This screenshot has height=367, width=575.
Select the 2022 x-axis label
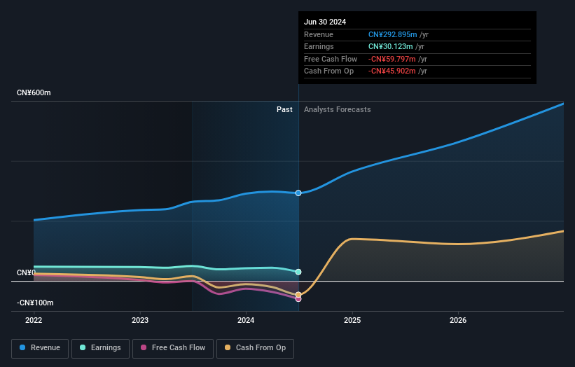pos(34,321)
